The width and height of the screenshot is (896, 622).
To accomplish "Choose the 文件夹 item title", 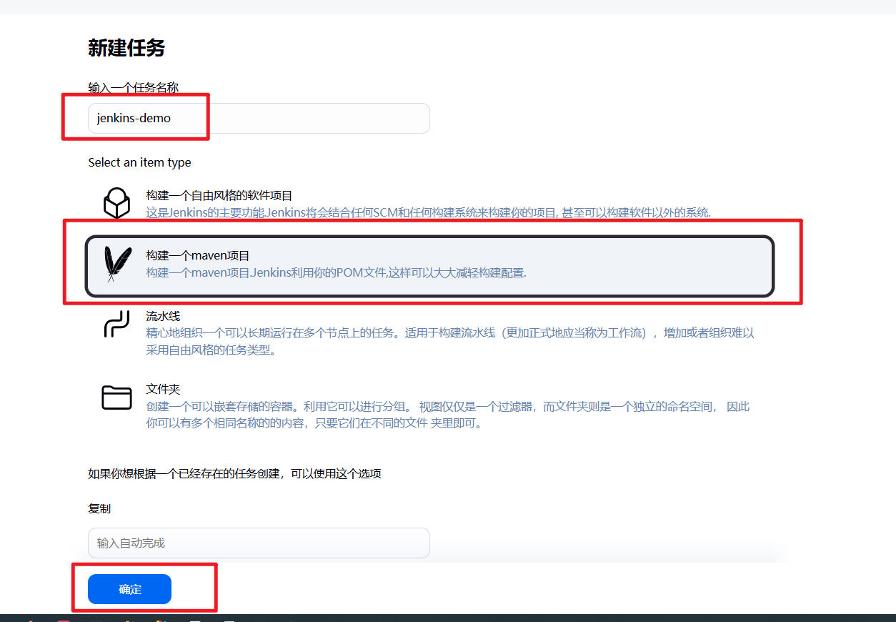I will pos(163,389).
